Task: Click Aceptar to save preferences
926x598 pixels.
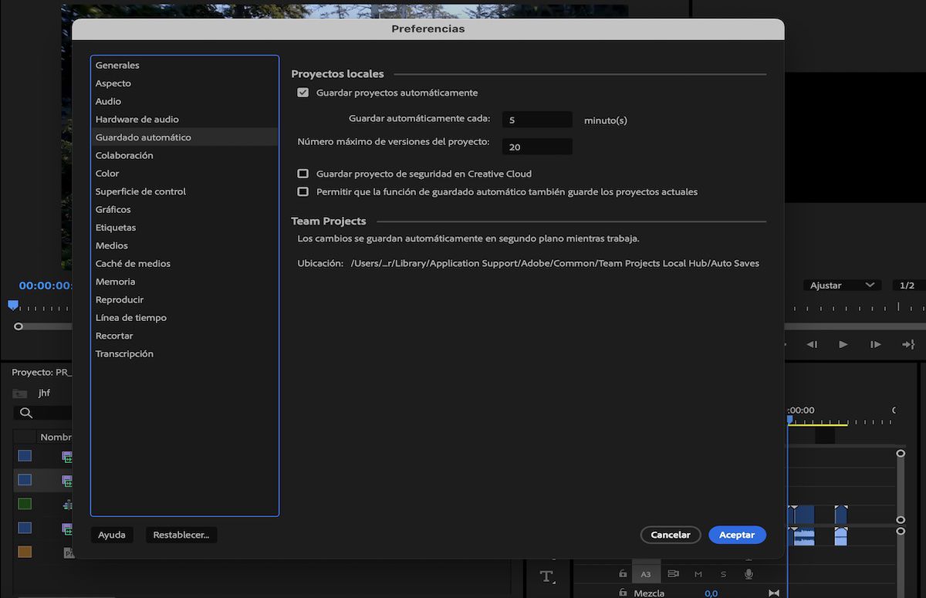Action: click(737, 534)
